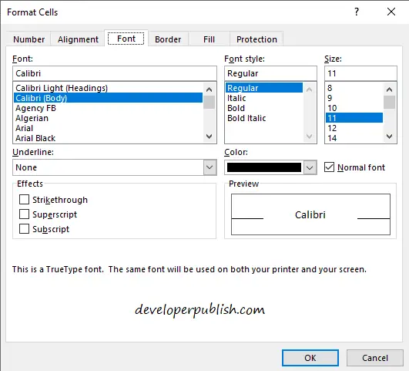Tick the Superscript checkbox

(24, 214)
